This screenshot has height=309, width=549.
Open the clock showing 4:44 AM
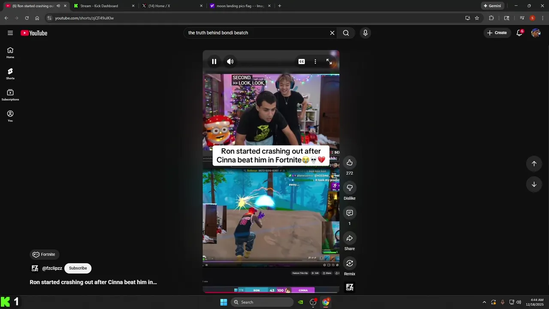(x=534, y=302)
